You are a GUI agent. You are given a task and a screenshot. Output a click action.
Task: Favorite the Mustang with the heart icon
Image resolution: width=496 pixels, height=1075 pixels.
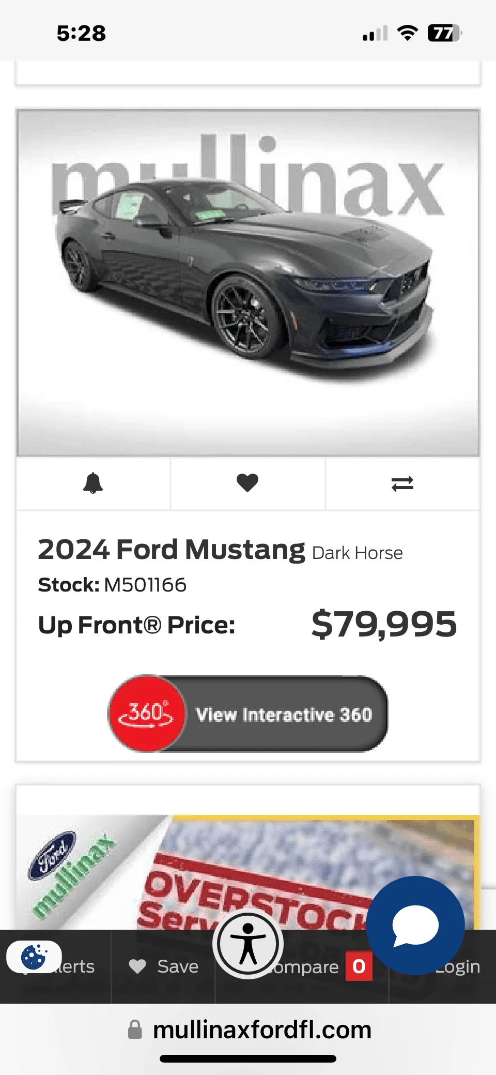[247, 483]
